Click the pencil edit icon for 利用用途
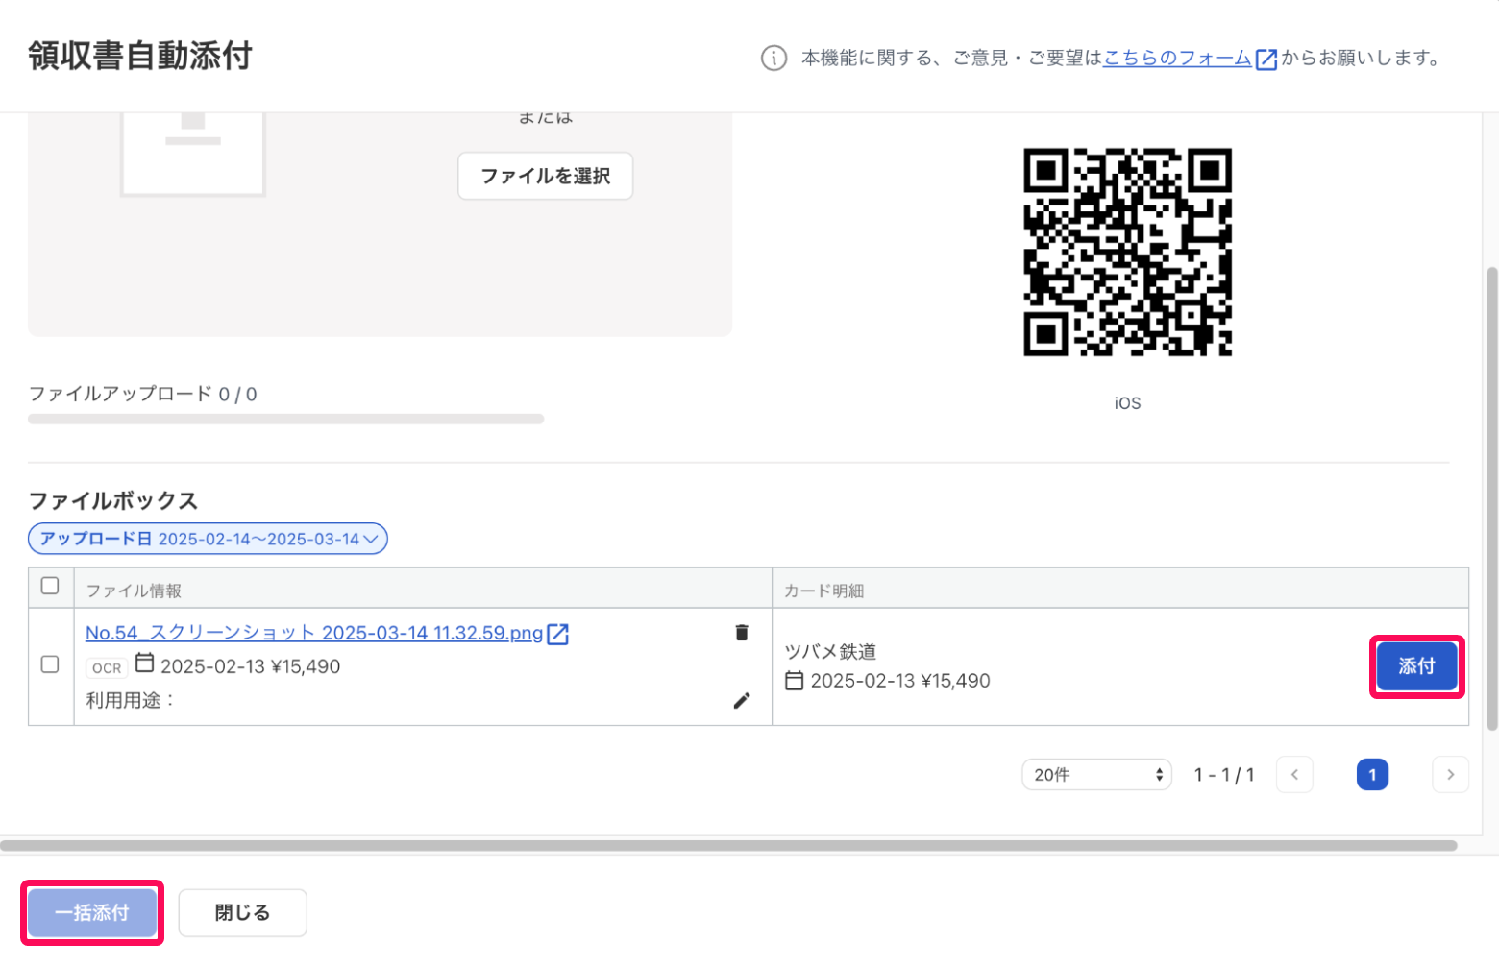The image size is (1499, 965). click(742, 701)
